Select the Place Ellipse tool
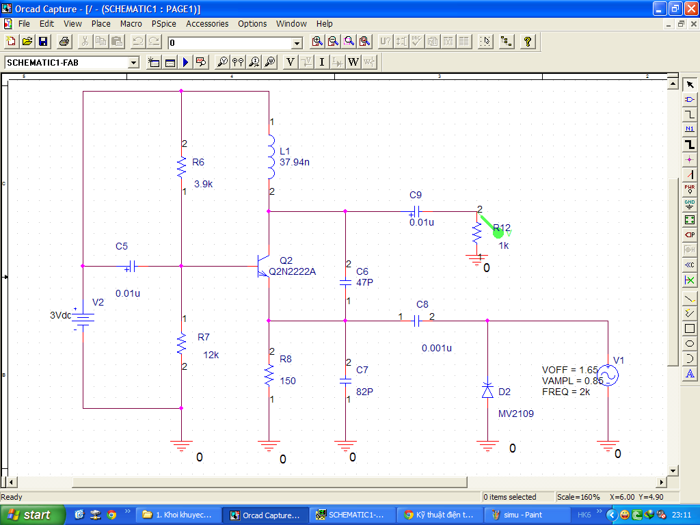 [690, 343]
